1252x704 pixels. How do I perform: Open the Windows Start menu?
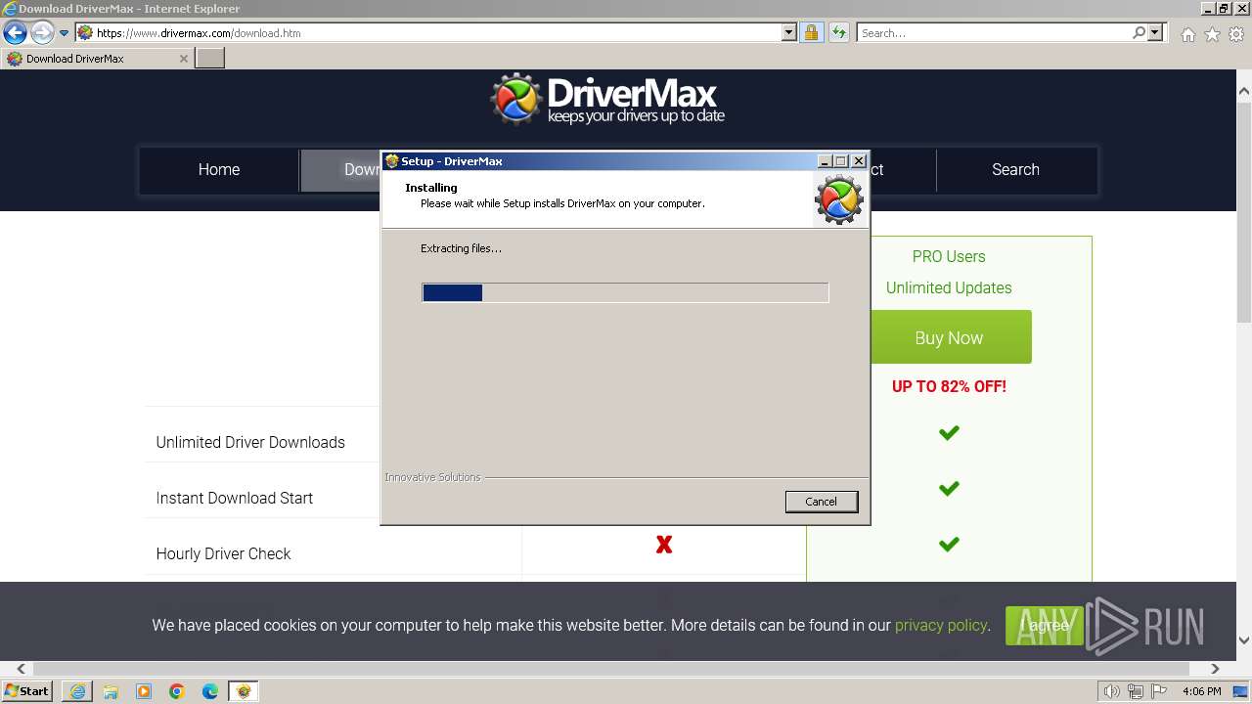[x=27, y=690]
